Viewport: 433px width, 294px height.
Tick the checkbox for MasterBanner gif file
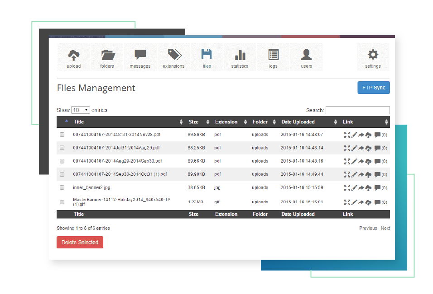click(62, 202)
